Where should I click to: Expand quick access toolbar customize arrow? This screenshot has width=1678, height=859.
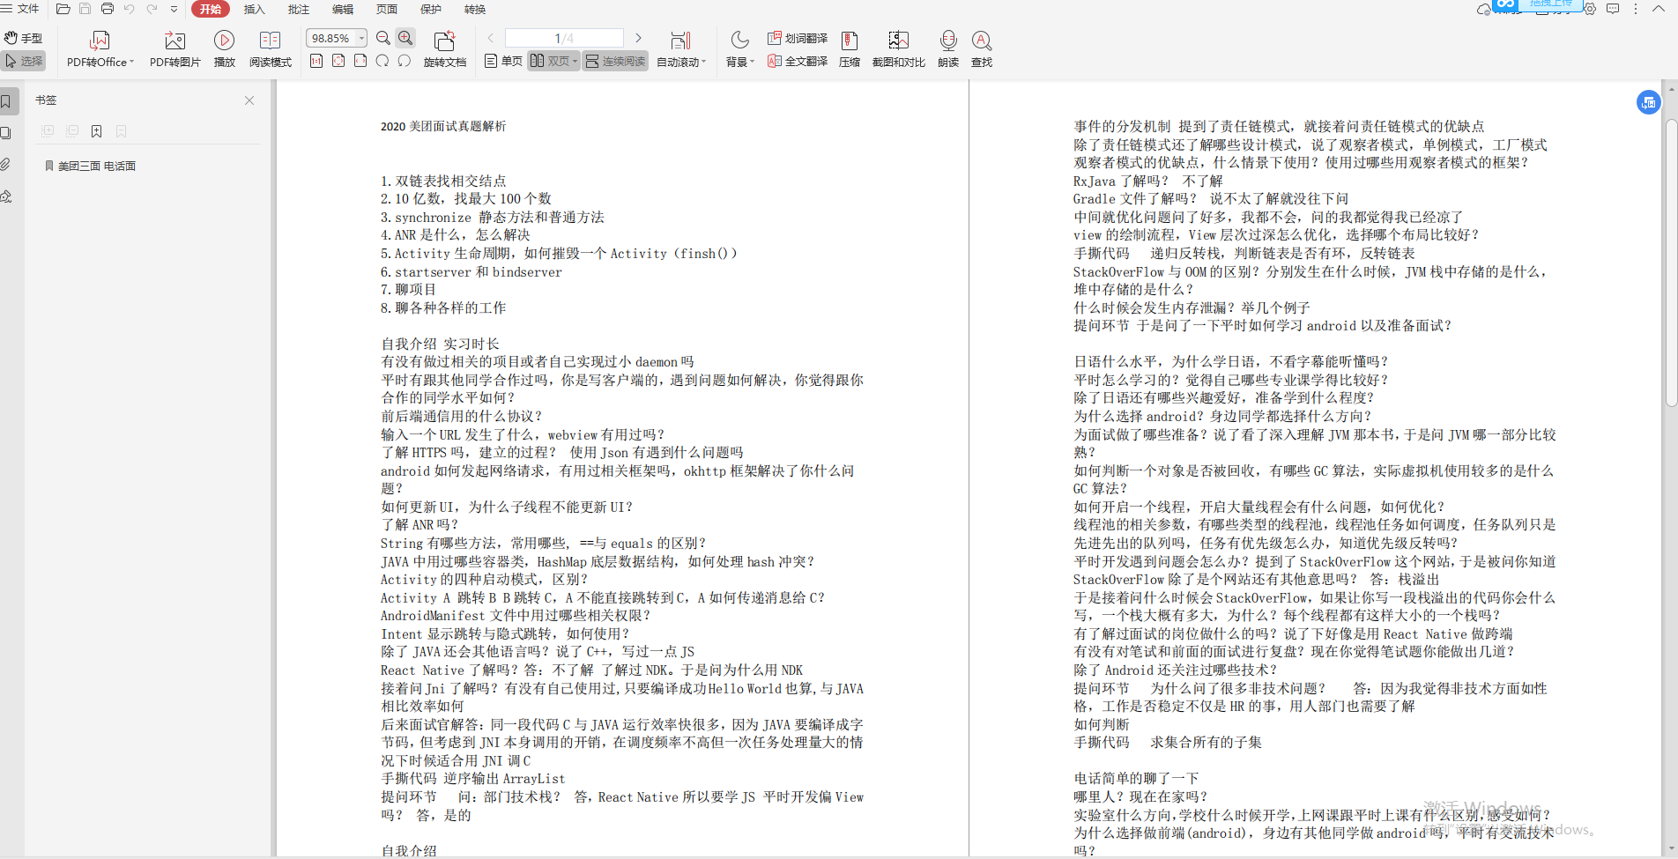tap(174, 9)
